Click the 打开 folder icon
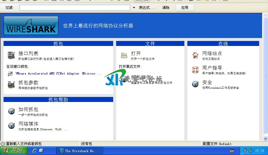 pyautogui.click(x=124, y=55)
